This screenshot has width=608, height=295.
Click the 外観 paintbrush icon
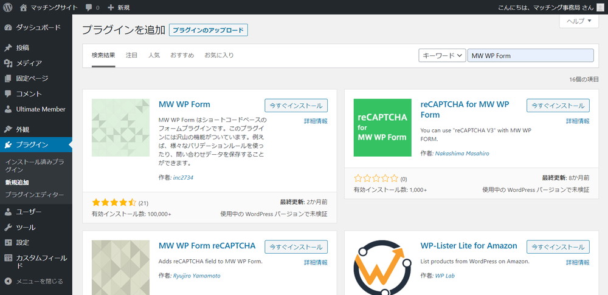8,129
